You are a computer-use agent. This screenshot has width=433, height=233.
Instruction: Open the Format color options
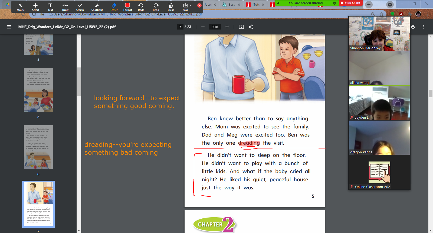click(127, 7)
